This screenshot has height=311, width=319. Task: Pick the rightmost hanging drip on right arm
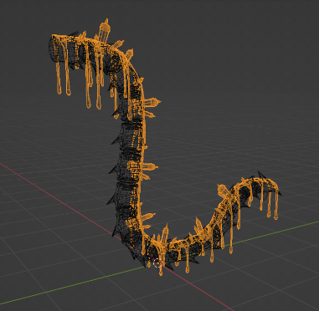[275, 206]
